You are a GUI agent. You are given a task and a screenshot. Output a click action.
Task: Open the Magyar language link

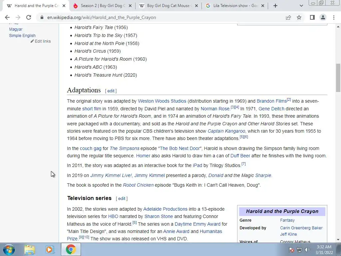(x=16, y=29)
